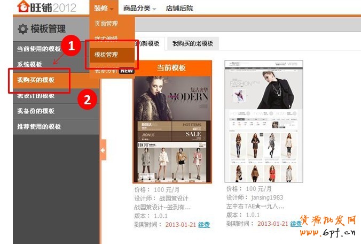Click the 旺铺2012 house logo

(24, 7)
